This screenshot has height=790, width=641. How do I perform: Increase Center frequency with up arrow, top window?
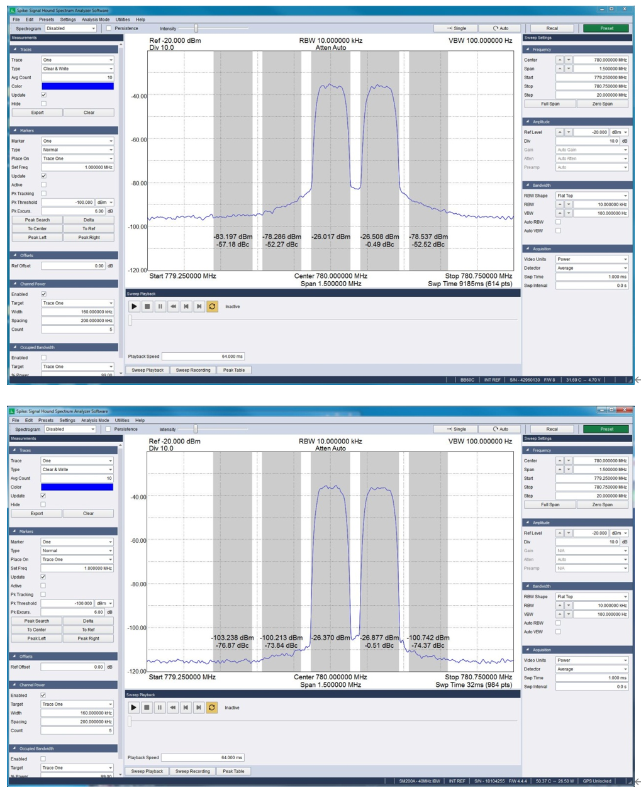[560, 60]
